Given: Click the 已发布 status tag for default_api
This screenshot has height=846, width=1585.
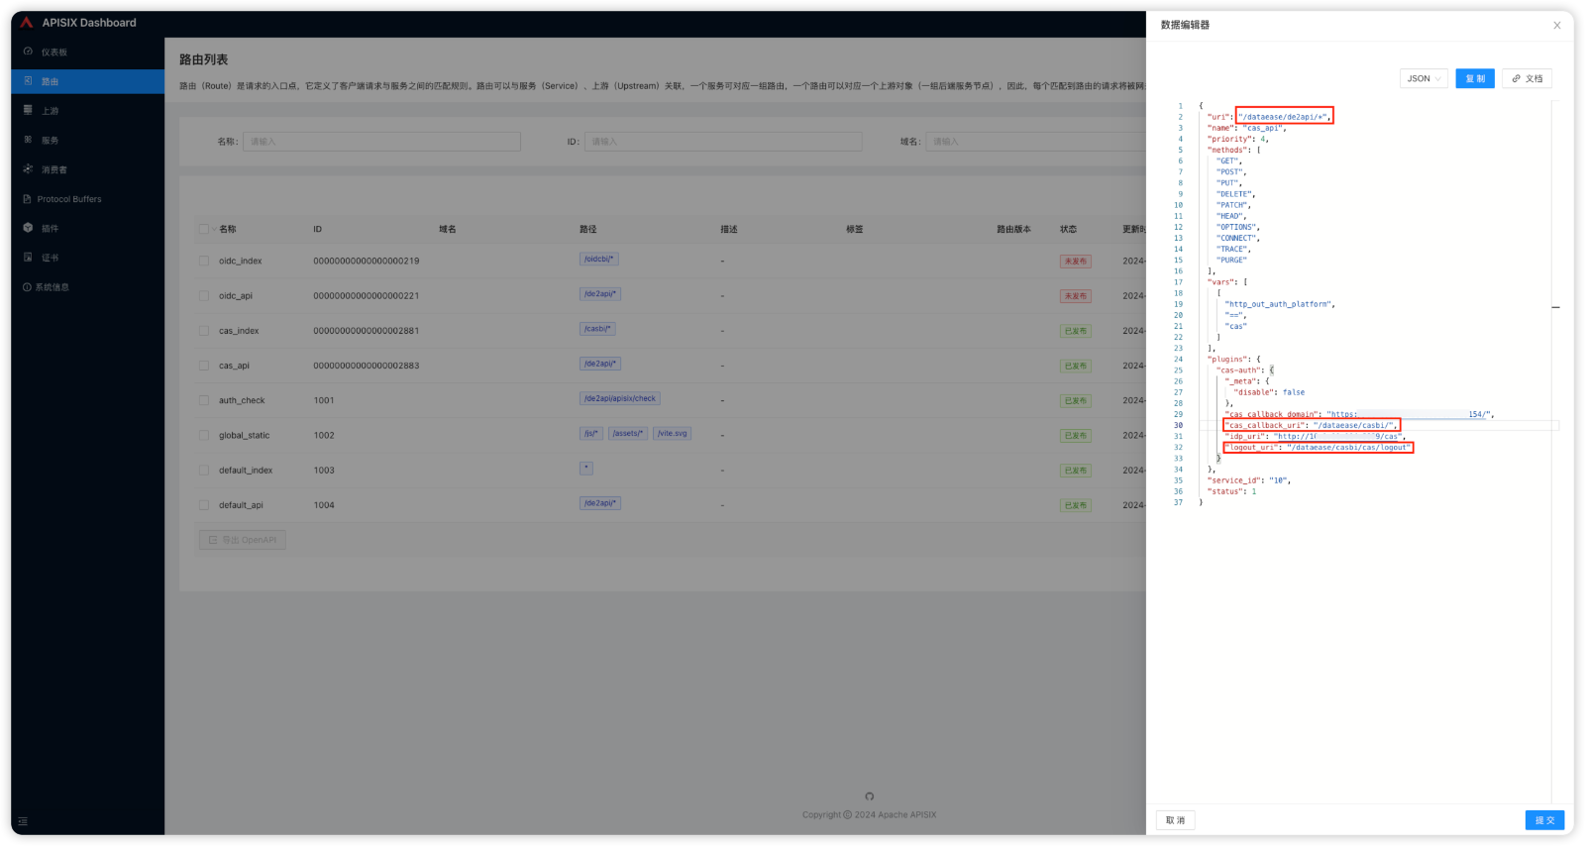Looking at the screenshot, I should pyautogui.click(x=1075, y=505).
